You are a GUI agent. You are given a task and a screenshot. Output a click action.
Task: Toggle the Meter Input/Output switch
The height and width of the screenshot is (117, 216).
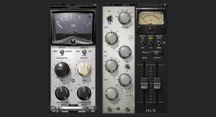[62, 51]
